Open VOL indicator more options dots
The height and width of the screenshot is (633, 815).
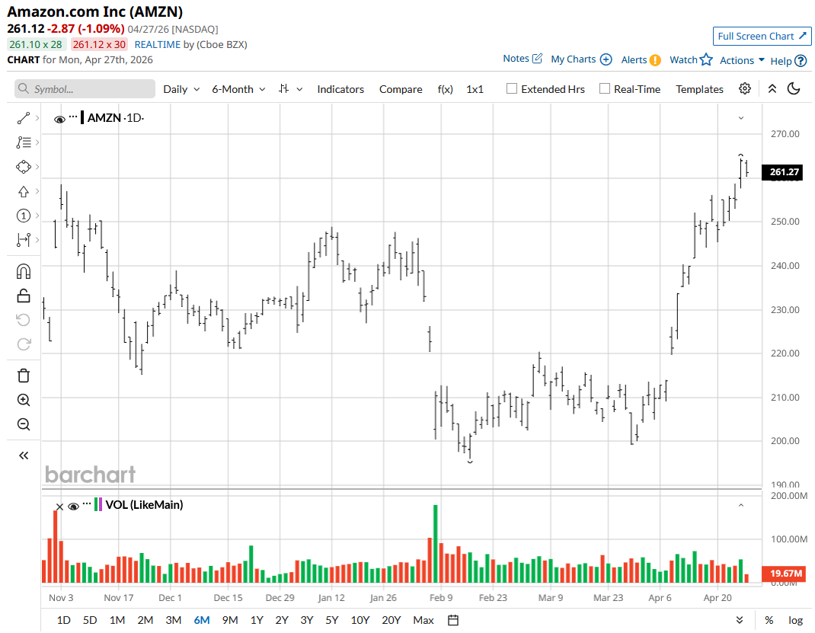point(86,503)
